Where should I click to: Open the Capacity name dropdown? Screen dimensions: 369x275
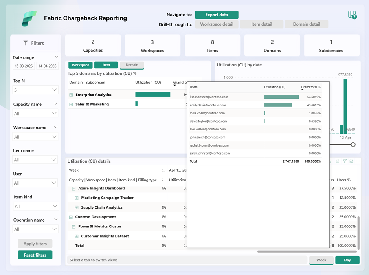[x=35, y=114]
